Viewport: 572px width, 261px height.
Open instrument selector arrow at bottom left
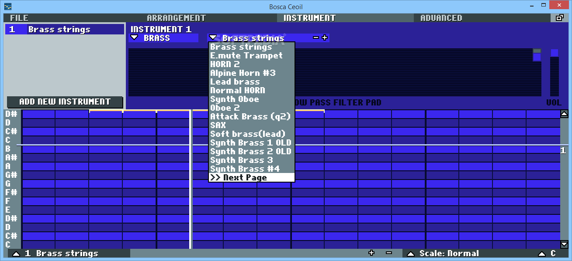point(16,254)
